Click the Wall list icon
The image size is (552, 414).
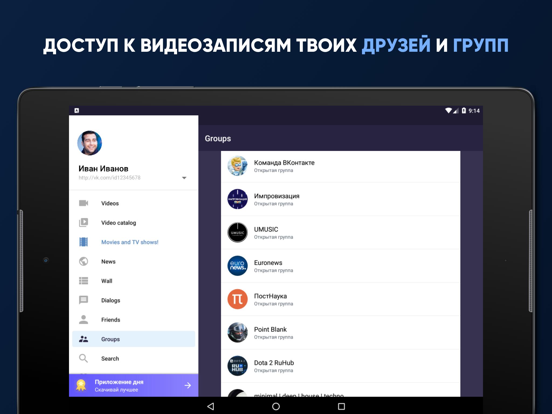(x=84, y=281)
